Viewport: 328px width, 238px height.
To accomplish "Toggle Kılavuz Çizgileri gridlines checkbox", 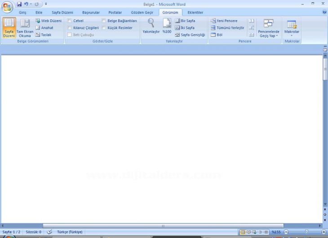I will click(x=70, y=28).
